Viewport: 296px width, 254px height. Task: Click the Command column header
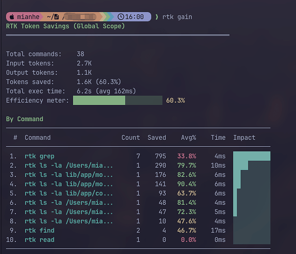(x=38, y=138)
